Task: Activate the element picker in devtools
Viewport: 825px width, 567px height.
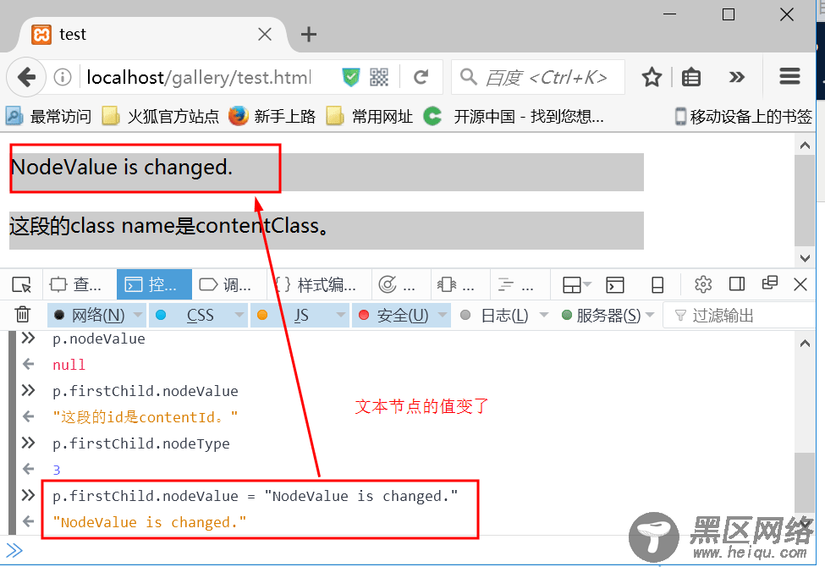Action: click(x=21, y=285)
